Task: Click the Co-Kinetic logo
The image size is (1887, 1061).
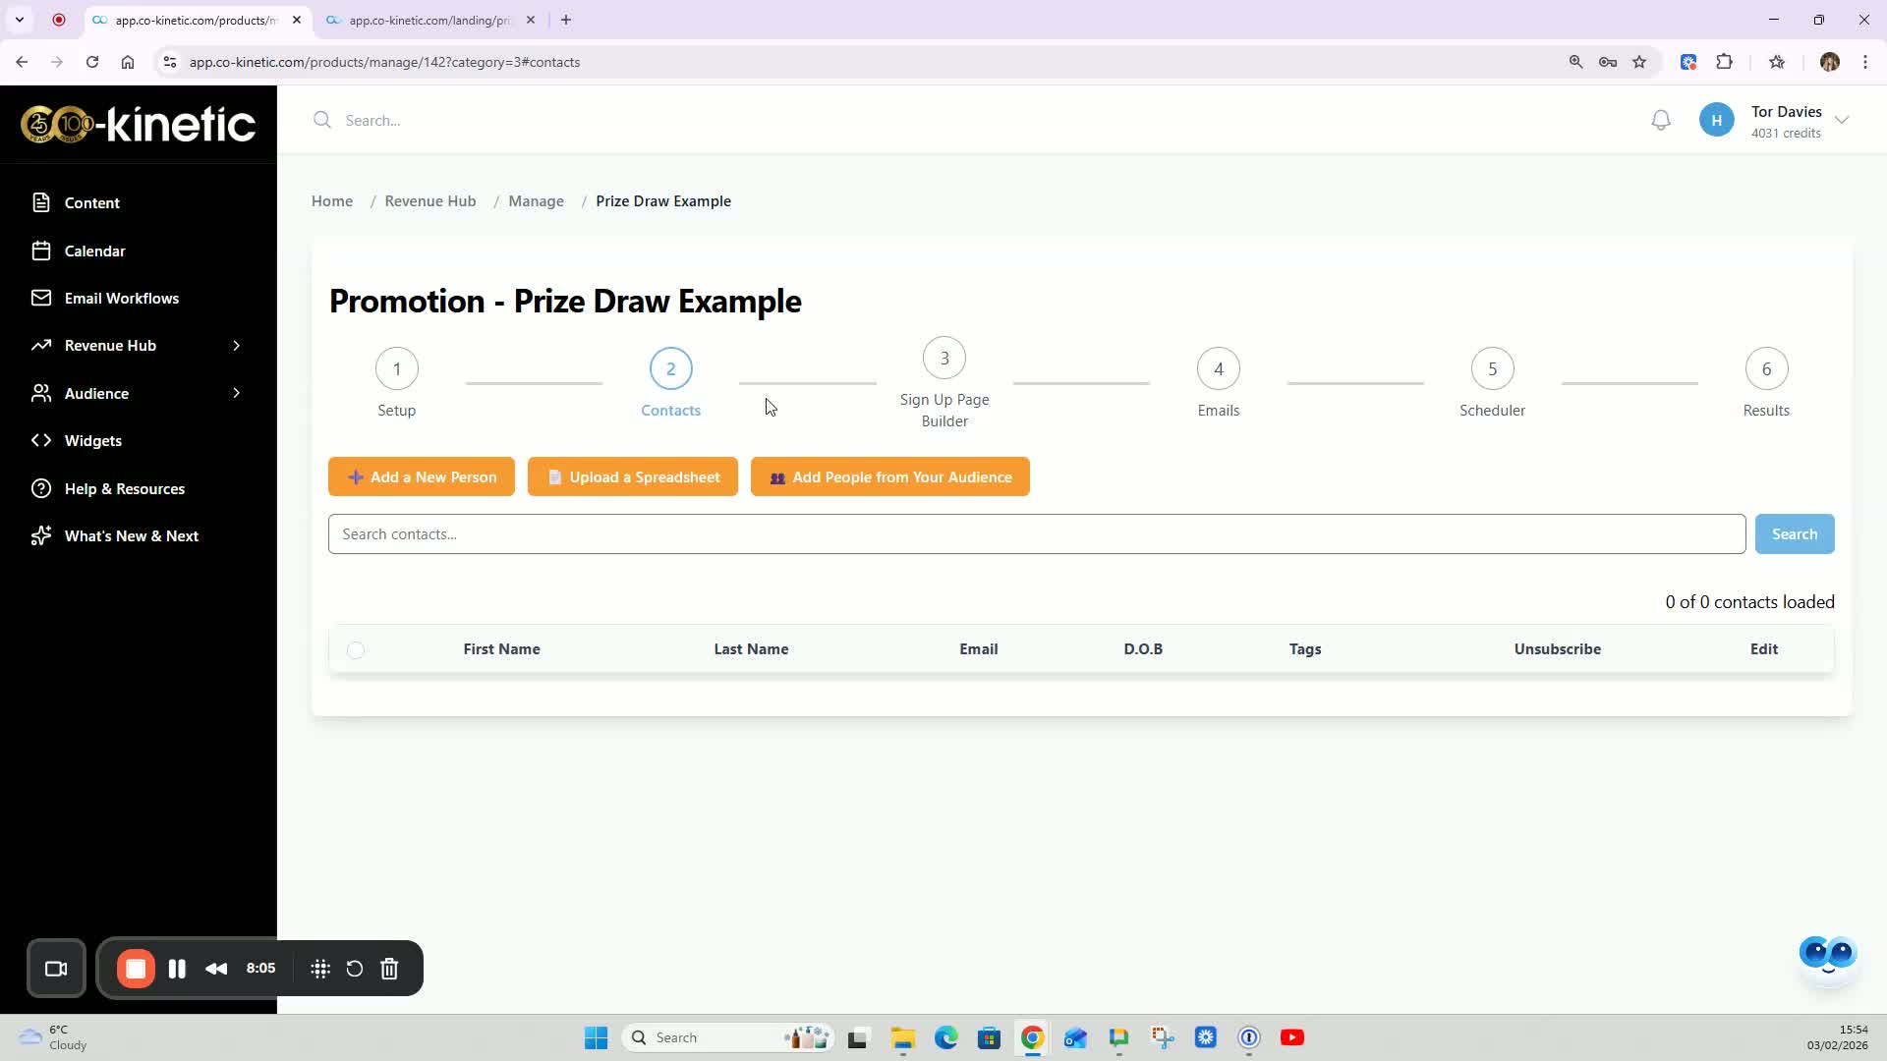Action: 139,125
